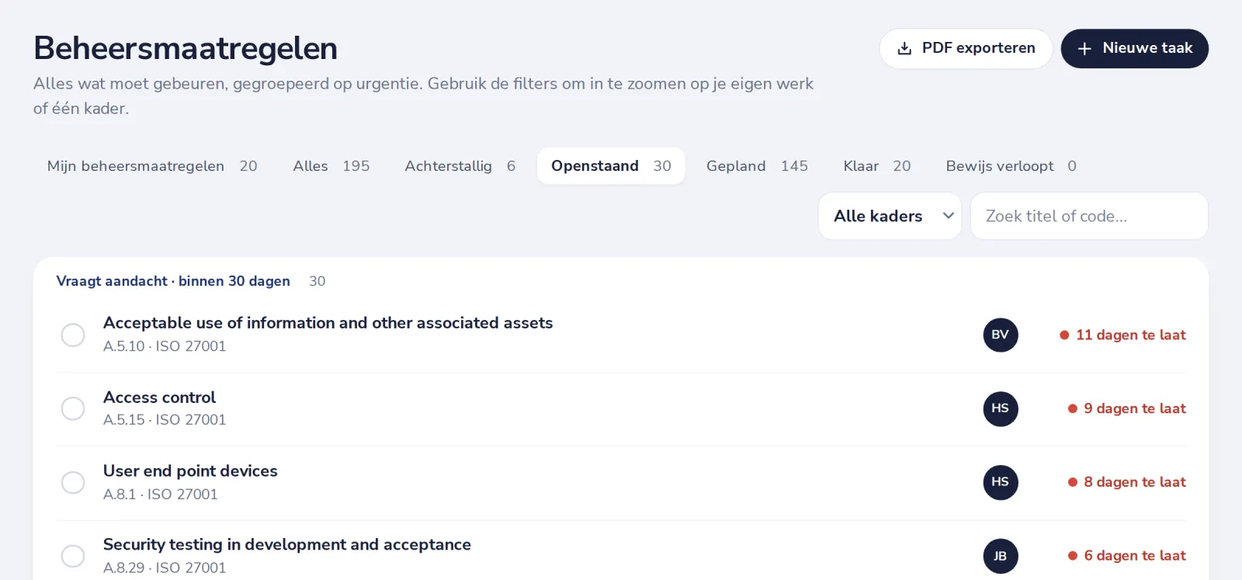
Task: Click the PDF export download icon
Action: point(904,48)
